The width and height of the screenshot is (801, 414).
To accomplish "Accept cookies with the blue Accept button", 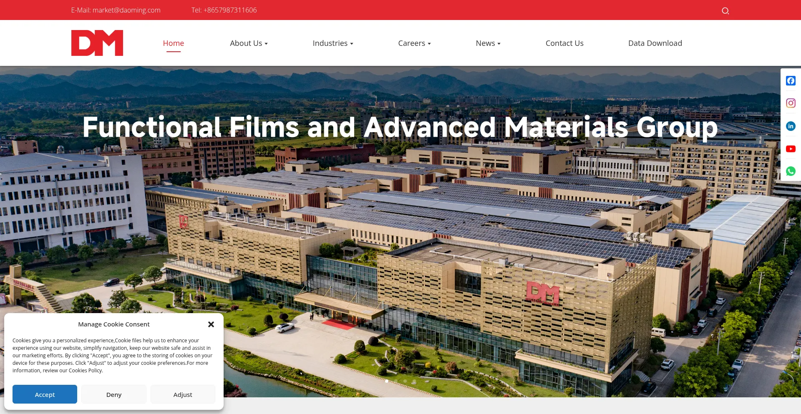I will tap(45, 394).
